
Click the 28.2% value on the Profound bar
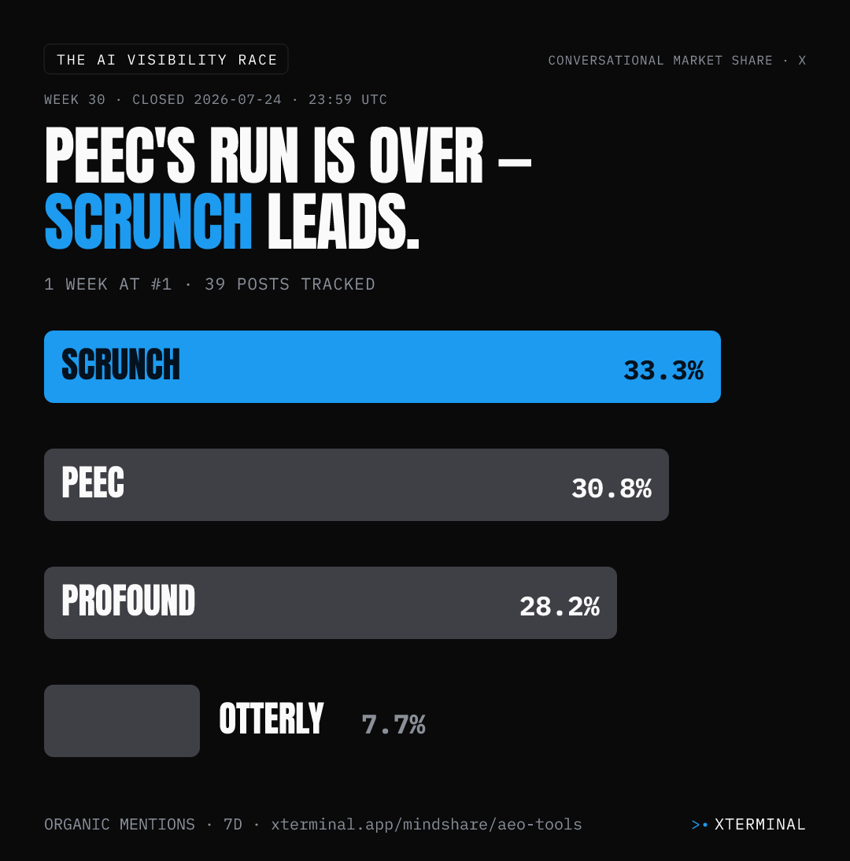pyautogui.click(x=560, y=607)
